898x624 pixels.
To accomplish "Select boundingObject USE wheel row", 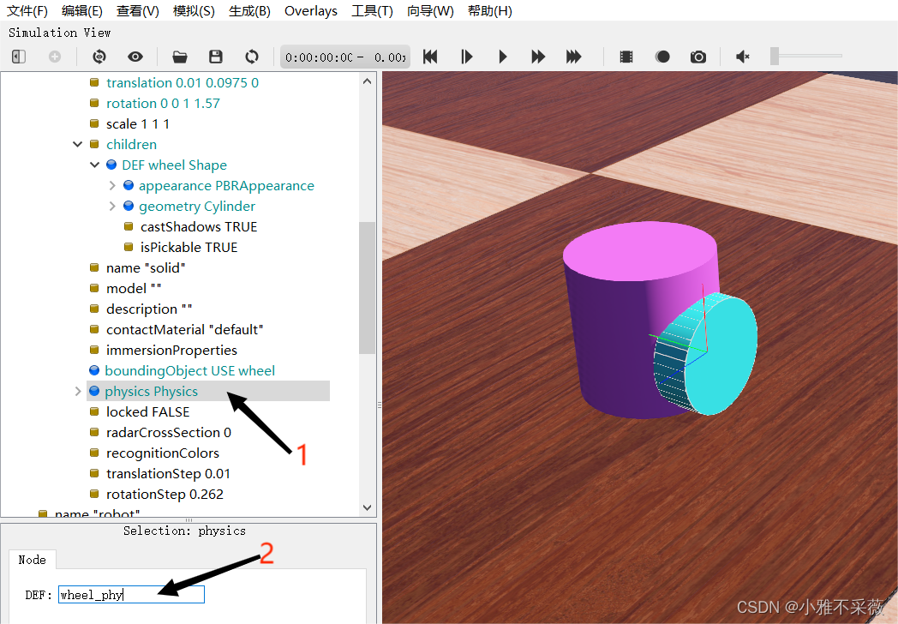I will pos(189,371).
